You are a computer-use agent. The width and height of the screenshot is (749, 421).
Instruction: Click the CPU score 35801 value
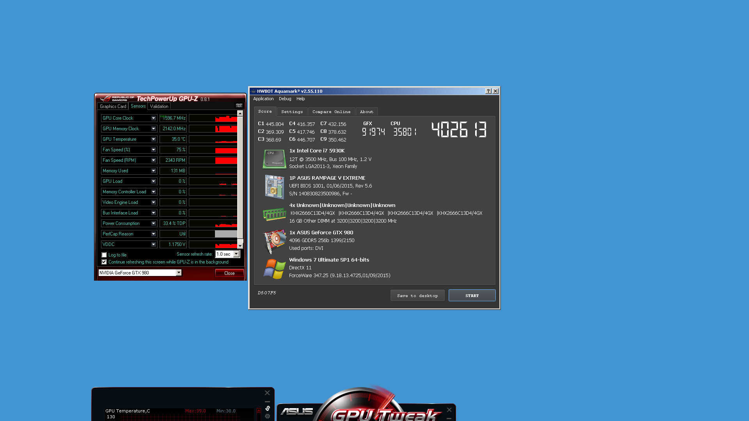(x=405, y=132)
